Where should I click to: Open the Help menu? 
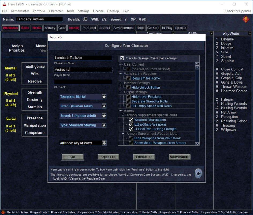click(x=126, y=11)
